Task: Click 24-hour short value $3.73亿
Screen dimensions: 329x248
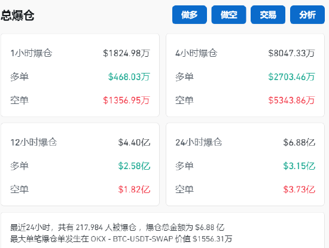Action: point(299,189)
